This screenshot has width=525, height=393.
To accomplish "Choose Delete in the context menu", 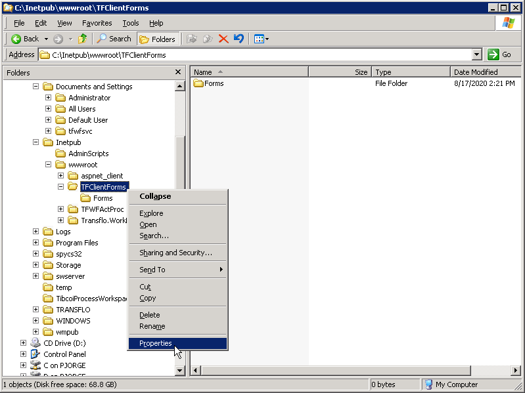I will pyautogui.click(x=178, y=315).
